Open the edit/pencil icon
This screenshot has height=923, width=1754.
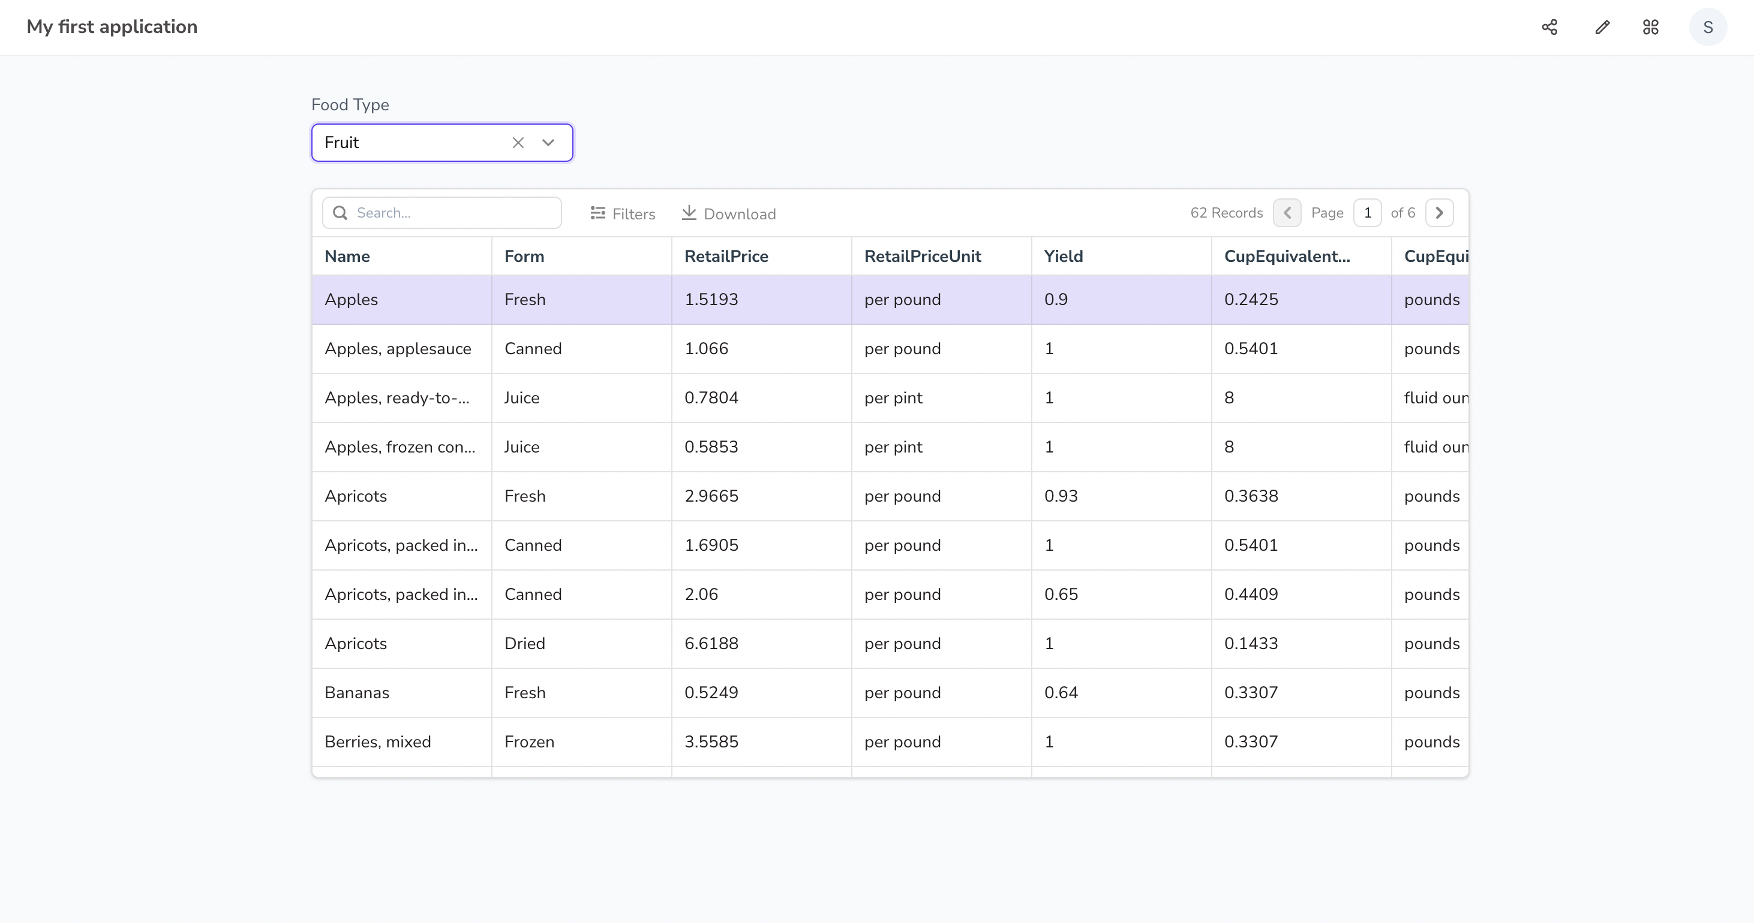(x=1602, y=26)
